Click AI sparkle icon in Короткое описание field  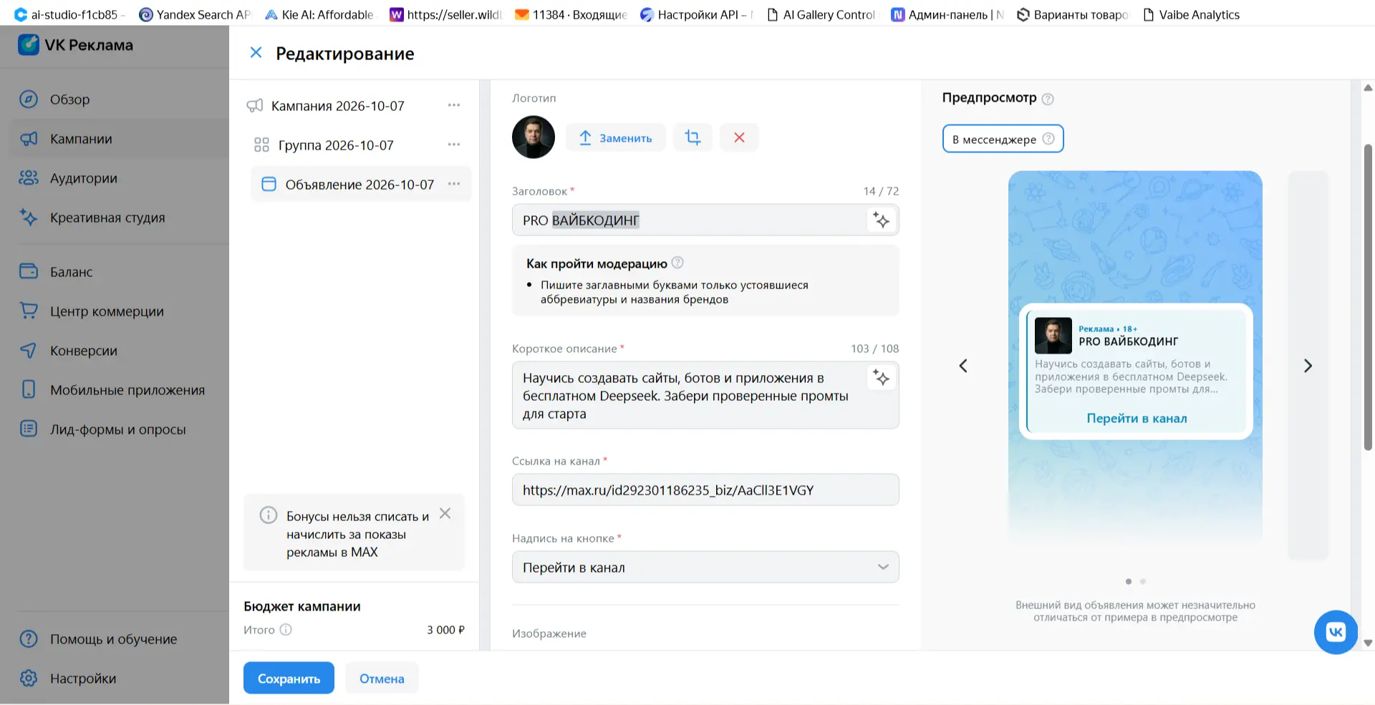881,378
